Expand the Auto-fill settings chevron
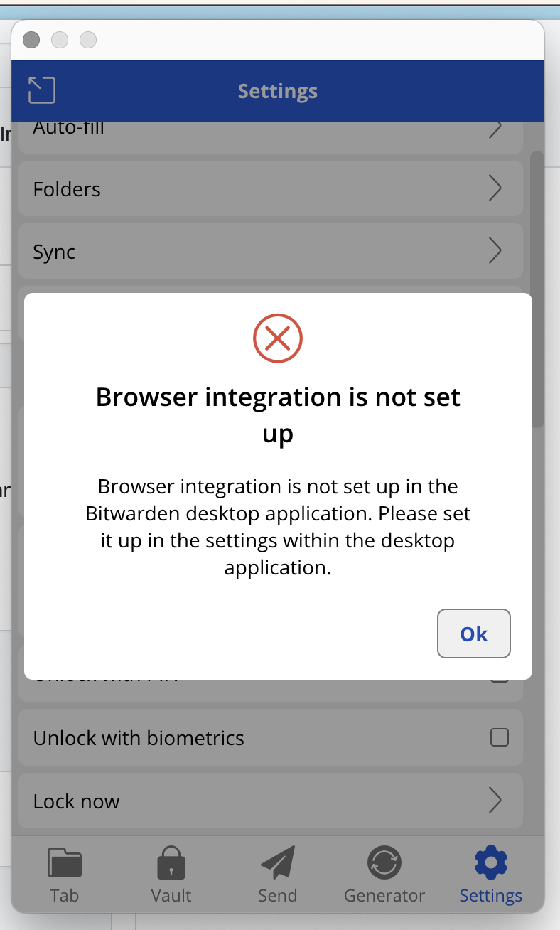560x930 pixels. coord(496,129)
